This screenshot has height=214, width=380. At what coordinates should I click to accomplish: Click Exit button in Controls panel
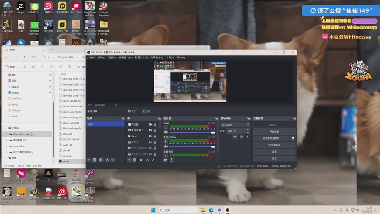274,158
